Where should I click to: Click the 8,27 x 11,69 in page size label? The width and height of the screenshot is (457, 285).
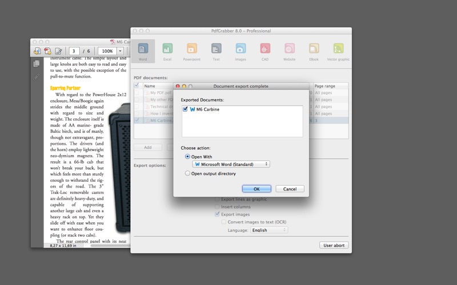click(x=63, y=246)
